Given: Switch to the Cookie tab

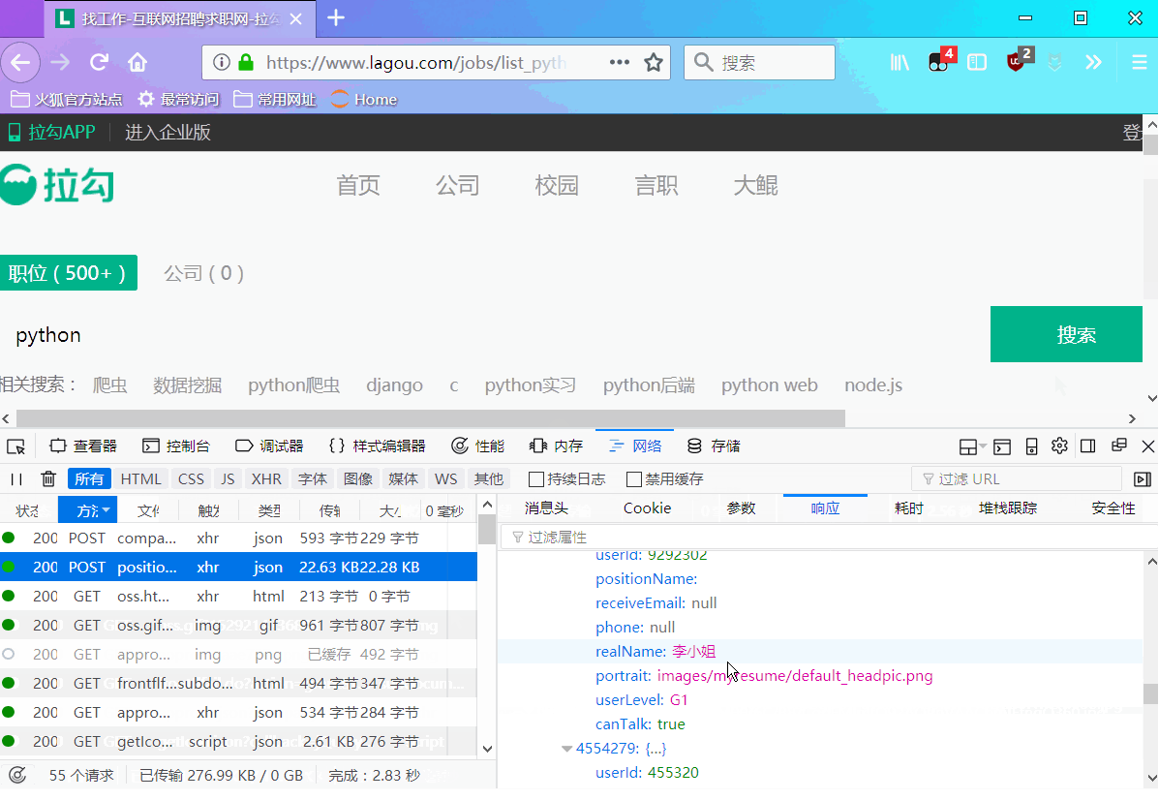Looking at the screenshot, I should tap(647, 508).
